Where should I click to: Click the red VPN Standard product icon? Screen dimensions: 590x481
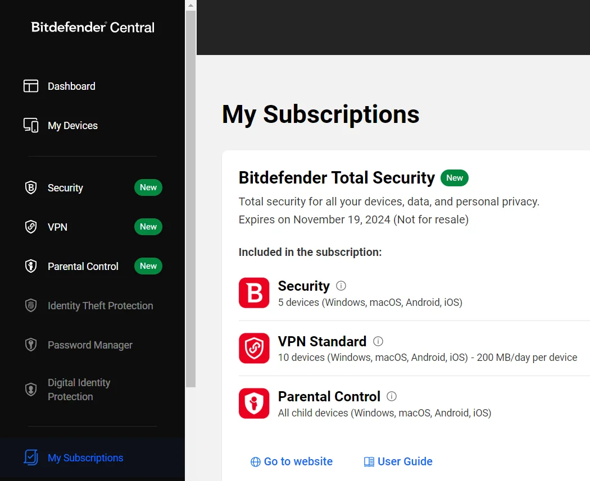coord(254,348)
